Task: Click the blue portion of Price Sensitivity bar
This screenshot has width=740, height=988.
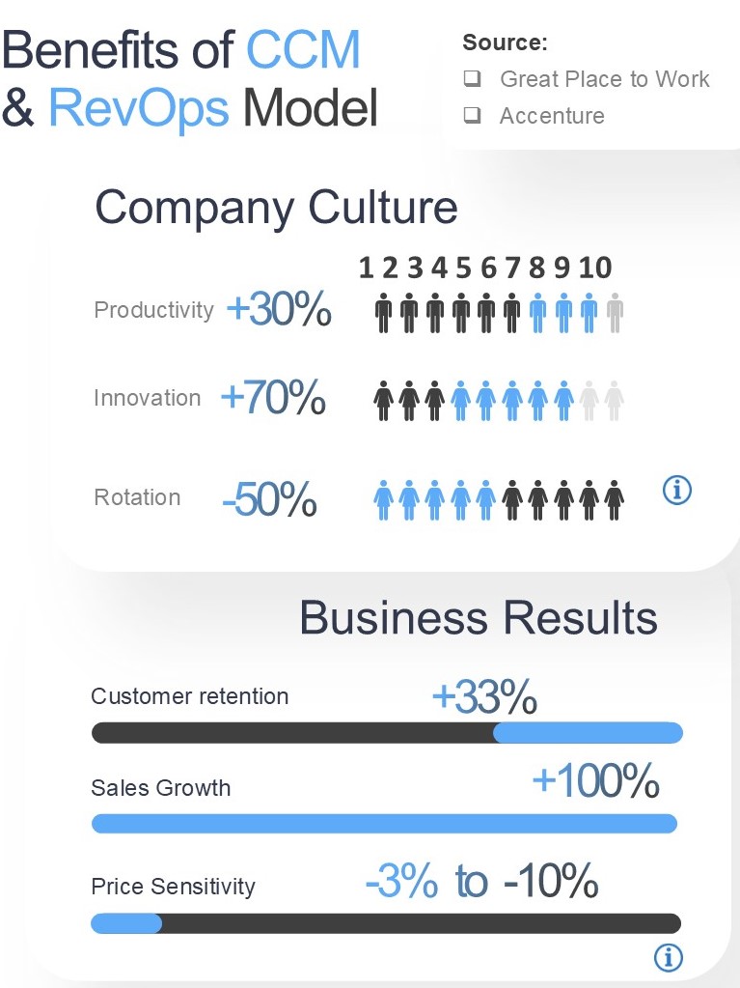Action: [126, 923]
